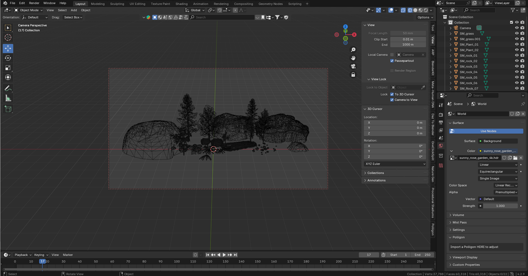Click the zoom magnifier viewport icon
The image size is (528, 276).
353,50
